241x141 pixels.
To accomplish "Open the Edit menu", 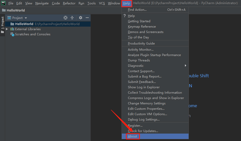I will [19, 3].
